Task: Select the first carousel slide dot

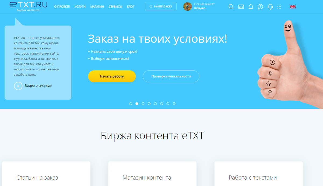Action: [x=131, y=103]
